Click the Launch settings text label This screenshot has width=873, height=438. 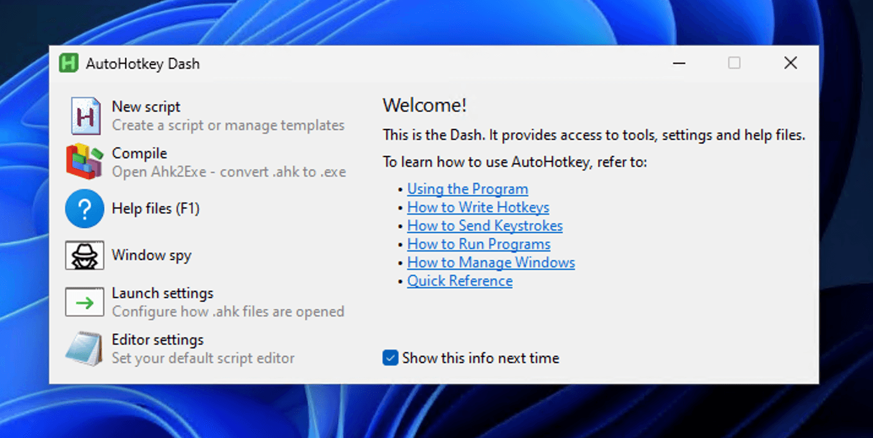point(162,293)
